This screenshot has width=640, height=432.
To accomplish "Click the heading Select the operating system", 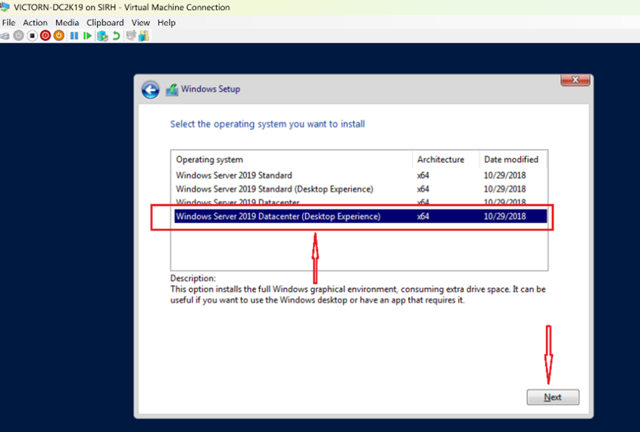I will point(267,124).
